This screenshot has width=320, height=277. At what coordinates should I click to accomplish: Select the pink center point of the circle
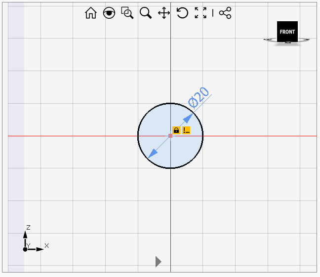170,136
